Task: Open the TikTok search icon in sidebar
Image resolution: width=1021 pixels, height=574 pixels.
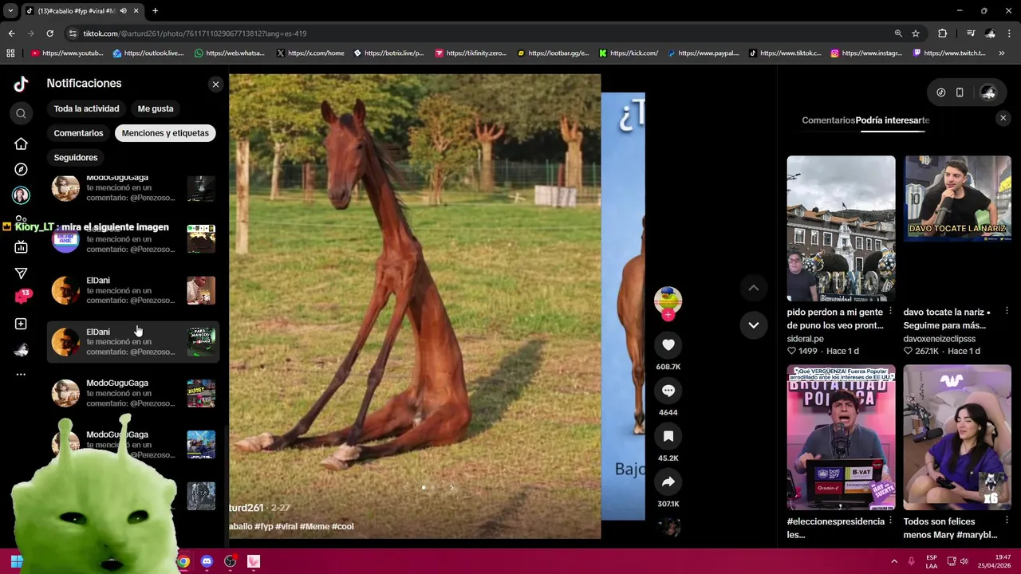Action: [21, 114]
